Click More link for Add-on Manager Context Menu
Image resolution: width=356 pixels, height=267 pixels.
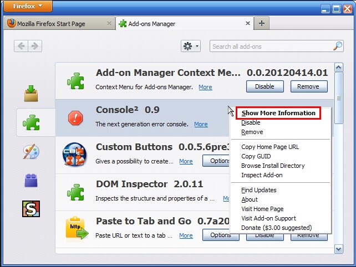(x=205, y=87)
